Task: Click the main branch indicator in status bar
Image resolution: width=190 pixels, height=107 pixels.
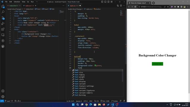Action: point(8,101)
